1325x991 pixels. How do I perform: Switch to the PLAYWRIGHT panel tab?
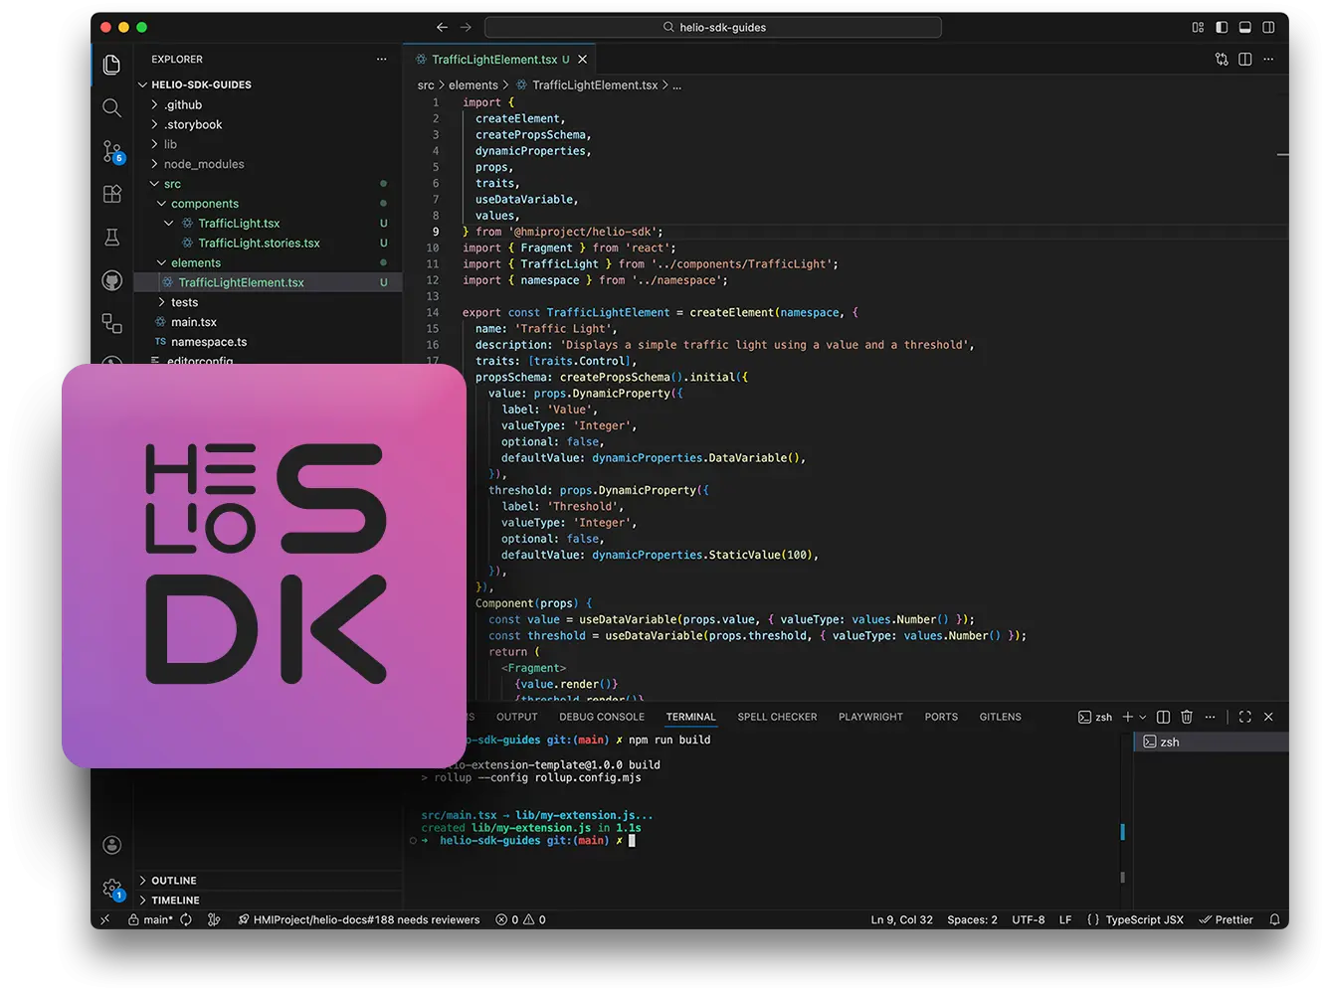point(870,717)
